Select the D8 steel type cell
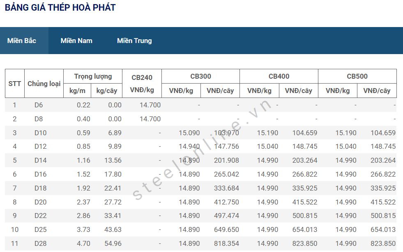403x252 pixels. click(39, 119)
